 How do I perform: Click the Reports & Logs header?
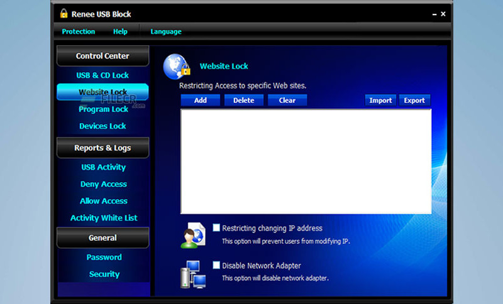point(102,148)
